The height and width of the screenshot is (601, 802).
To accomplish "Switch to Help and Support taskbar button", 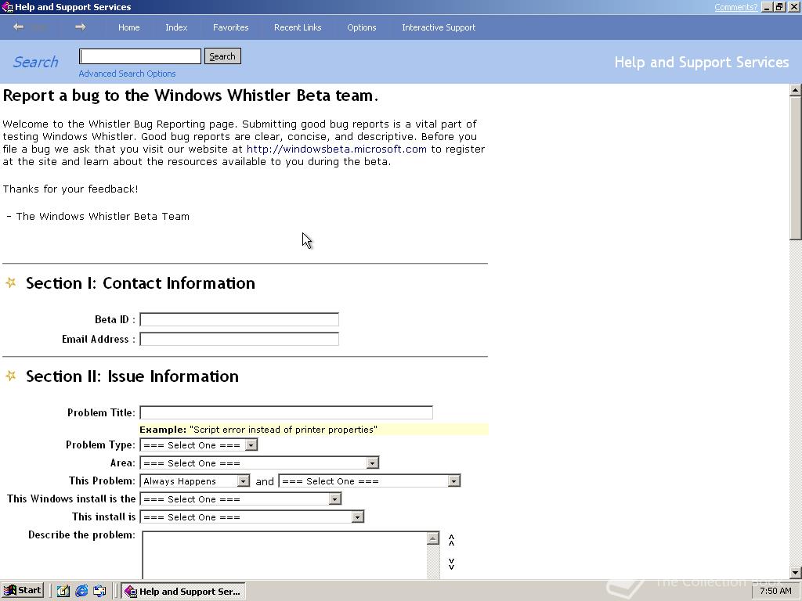I will coord(183,592).
